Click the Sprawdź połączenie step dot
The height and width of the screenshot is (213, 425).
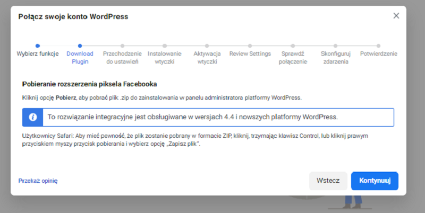point(293,46)
